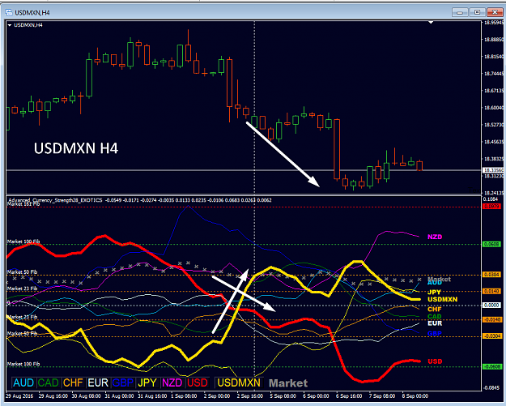Toggle the CAD currency legend button
This screenshot has width=506, height=406.
(48, 382)
